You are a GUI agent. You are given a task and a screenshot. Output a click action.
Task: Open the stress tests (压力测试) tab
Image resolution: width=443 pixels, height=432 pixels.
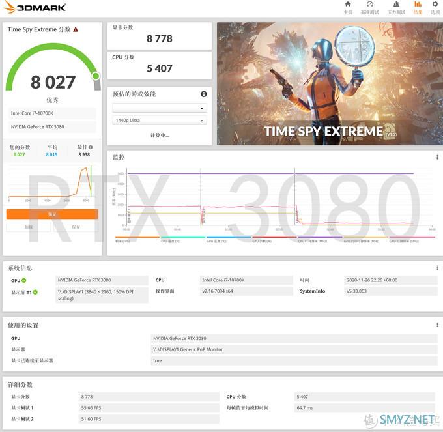(x=396, y=8)
